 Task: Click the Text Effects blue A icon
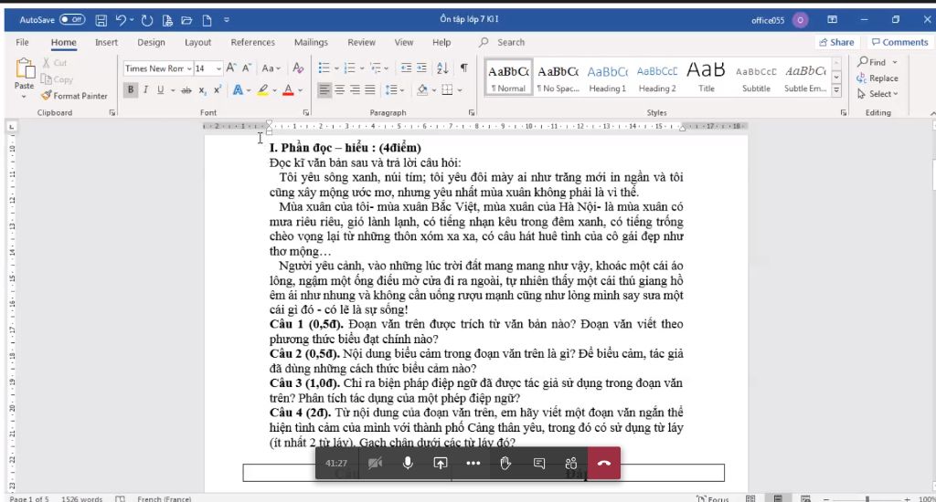pyautogui.click(x=238, y=90)
